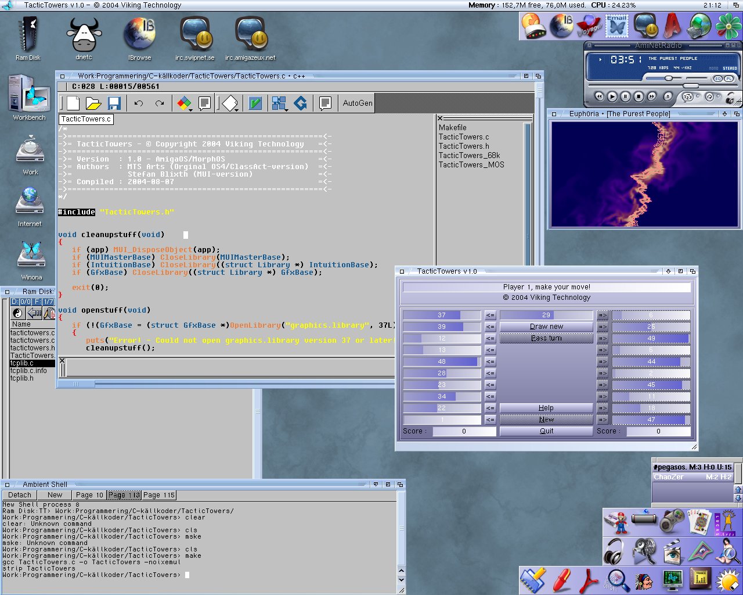Select TacticTowers.h in the editor file list
The image size is (743, 595).
pos(464,146)
